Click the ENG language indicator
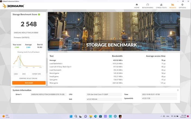 168,116
